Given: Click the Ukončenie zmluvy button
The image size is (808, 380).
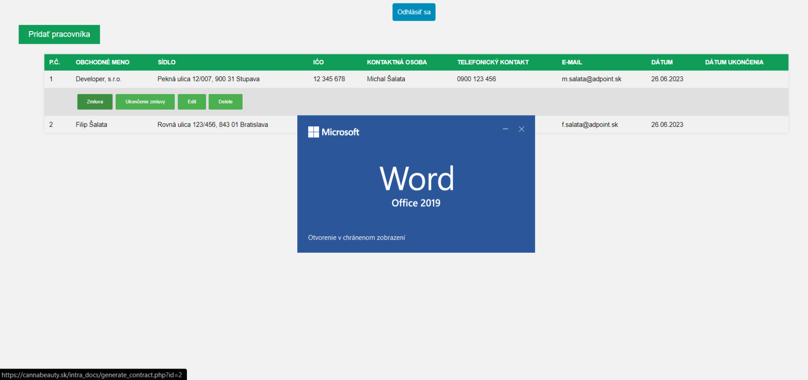Looking at the screenshot, I should tap(145, 102).
